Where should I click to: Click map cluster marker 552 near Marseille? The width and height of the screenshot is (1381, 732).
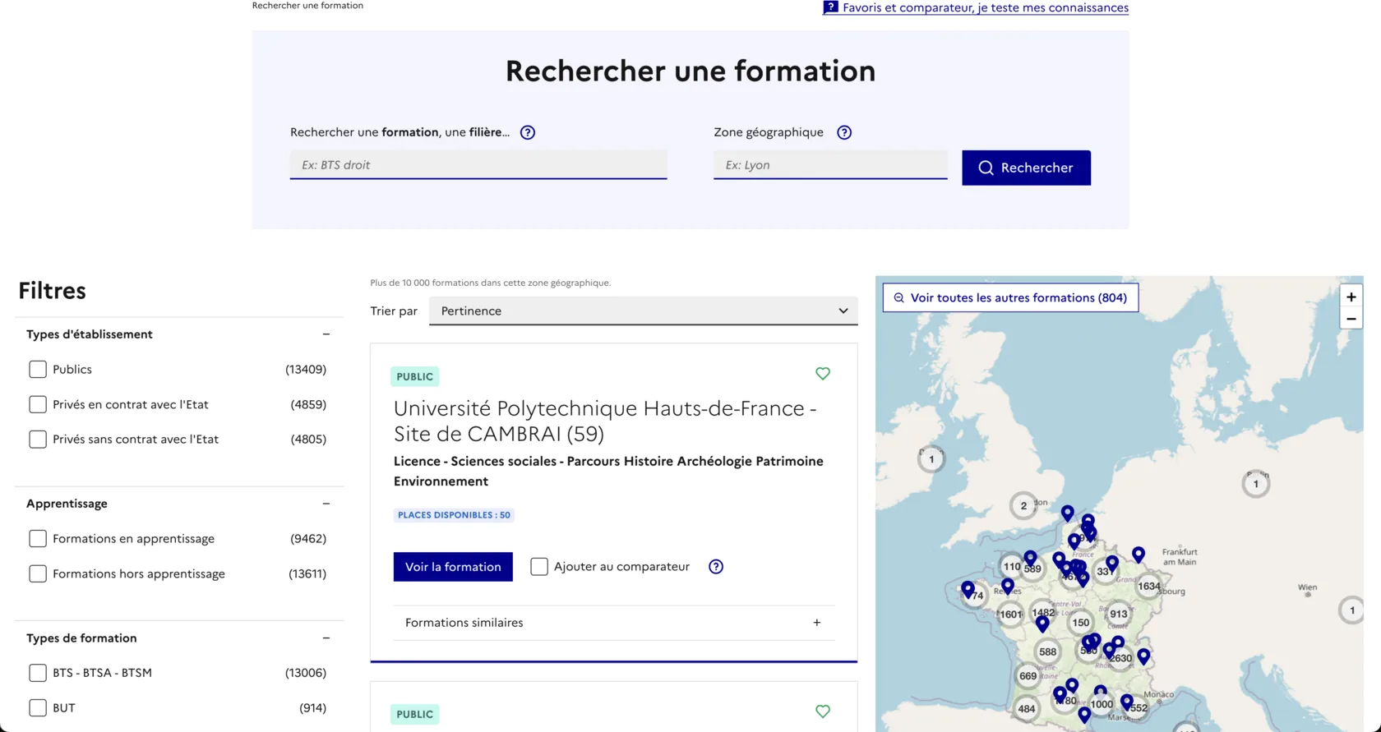click(x=1139, y=708)
